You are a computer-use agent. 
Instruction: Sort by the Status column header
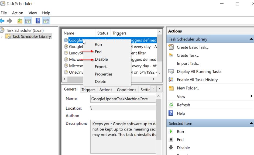click(103, 33)
